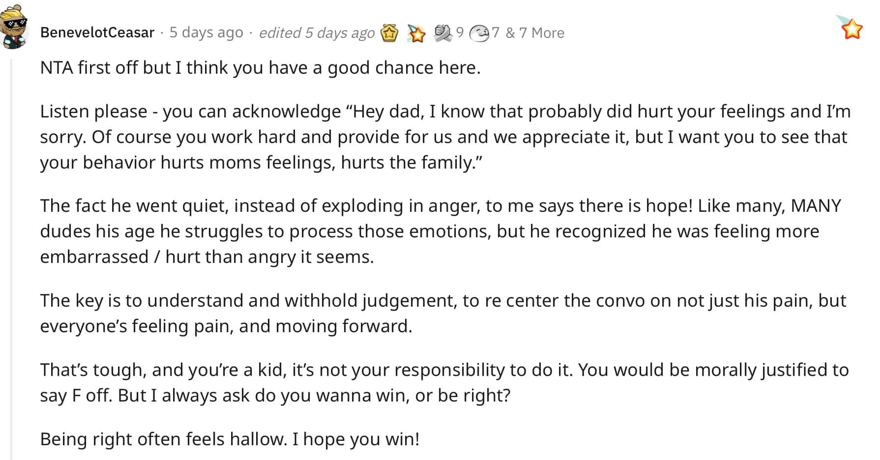
Task: Click the 'Listen please' paragraph text
Action: click(445, 137)
